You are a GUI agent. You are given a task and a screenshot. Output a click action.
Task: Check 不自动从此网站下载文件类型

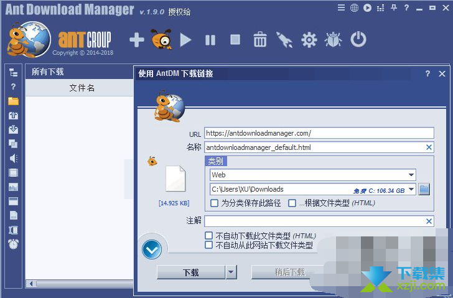pyautogui.click(x=208, y=245)
